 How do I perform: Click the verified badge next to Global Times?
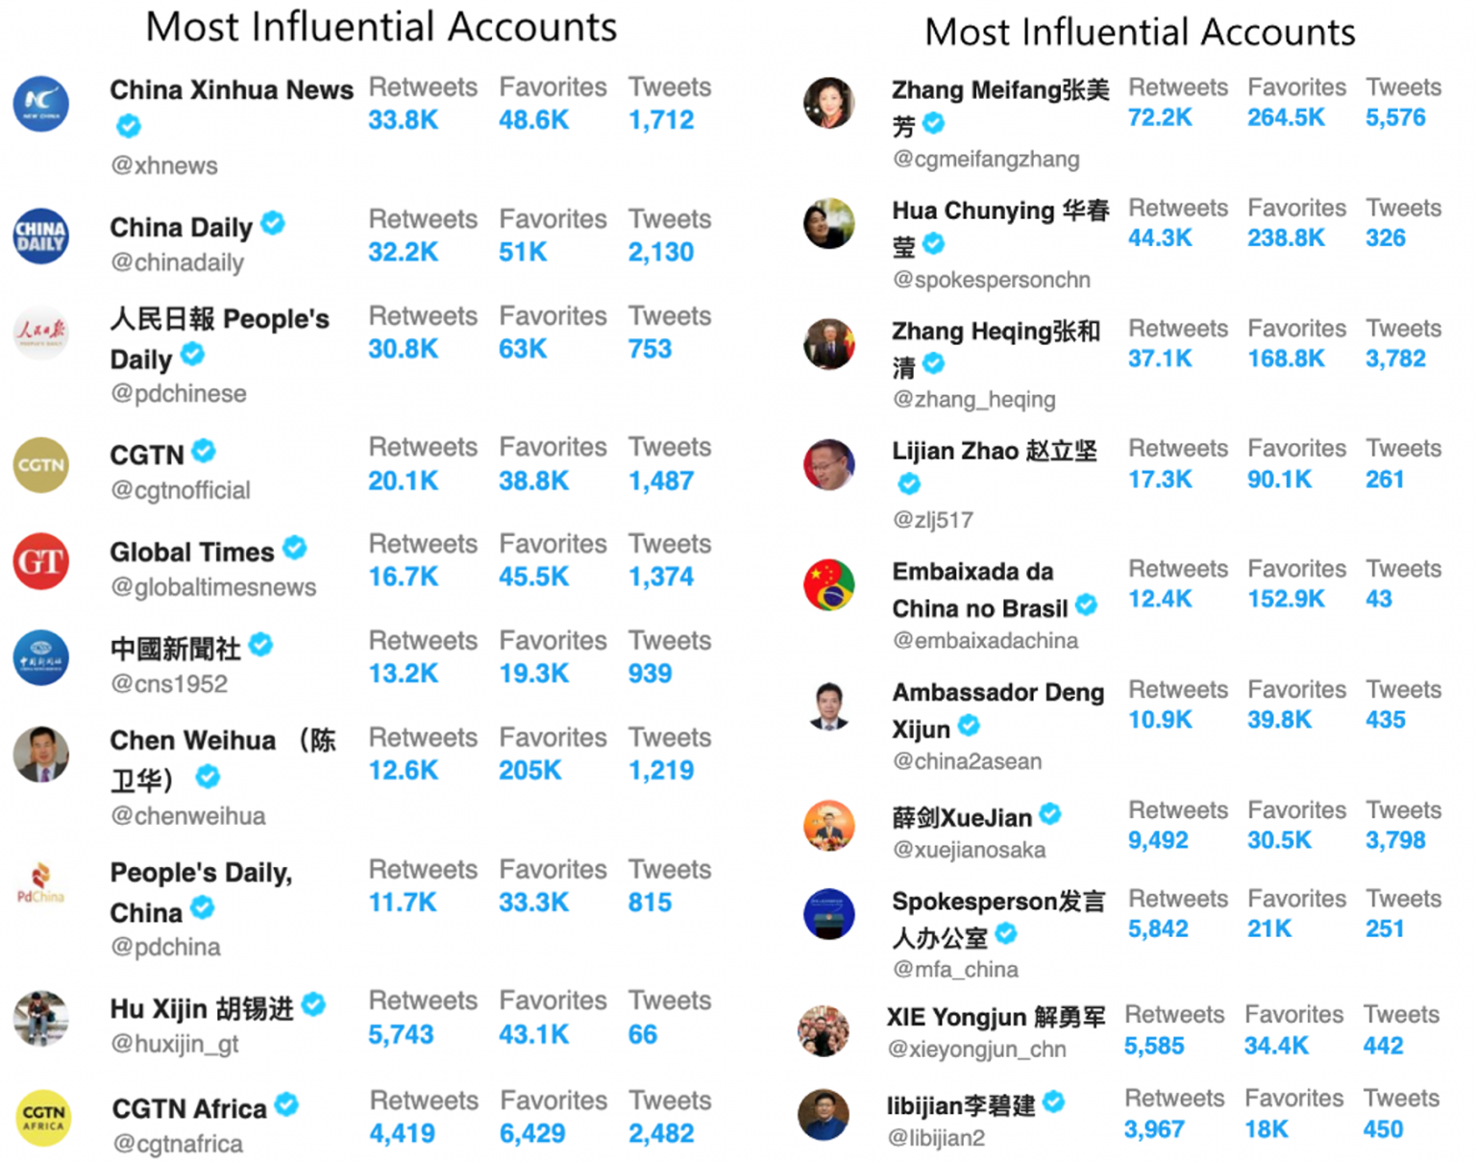tap(295, 548)
